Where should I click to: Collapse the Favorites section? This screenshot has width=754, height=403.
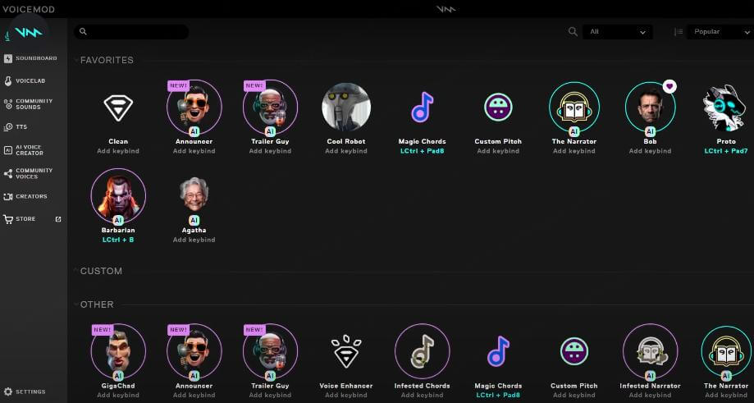tap(77, 60)
